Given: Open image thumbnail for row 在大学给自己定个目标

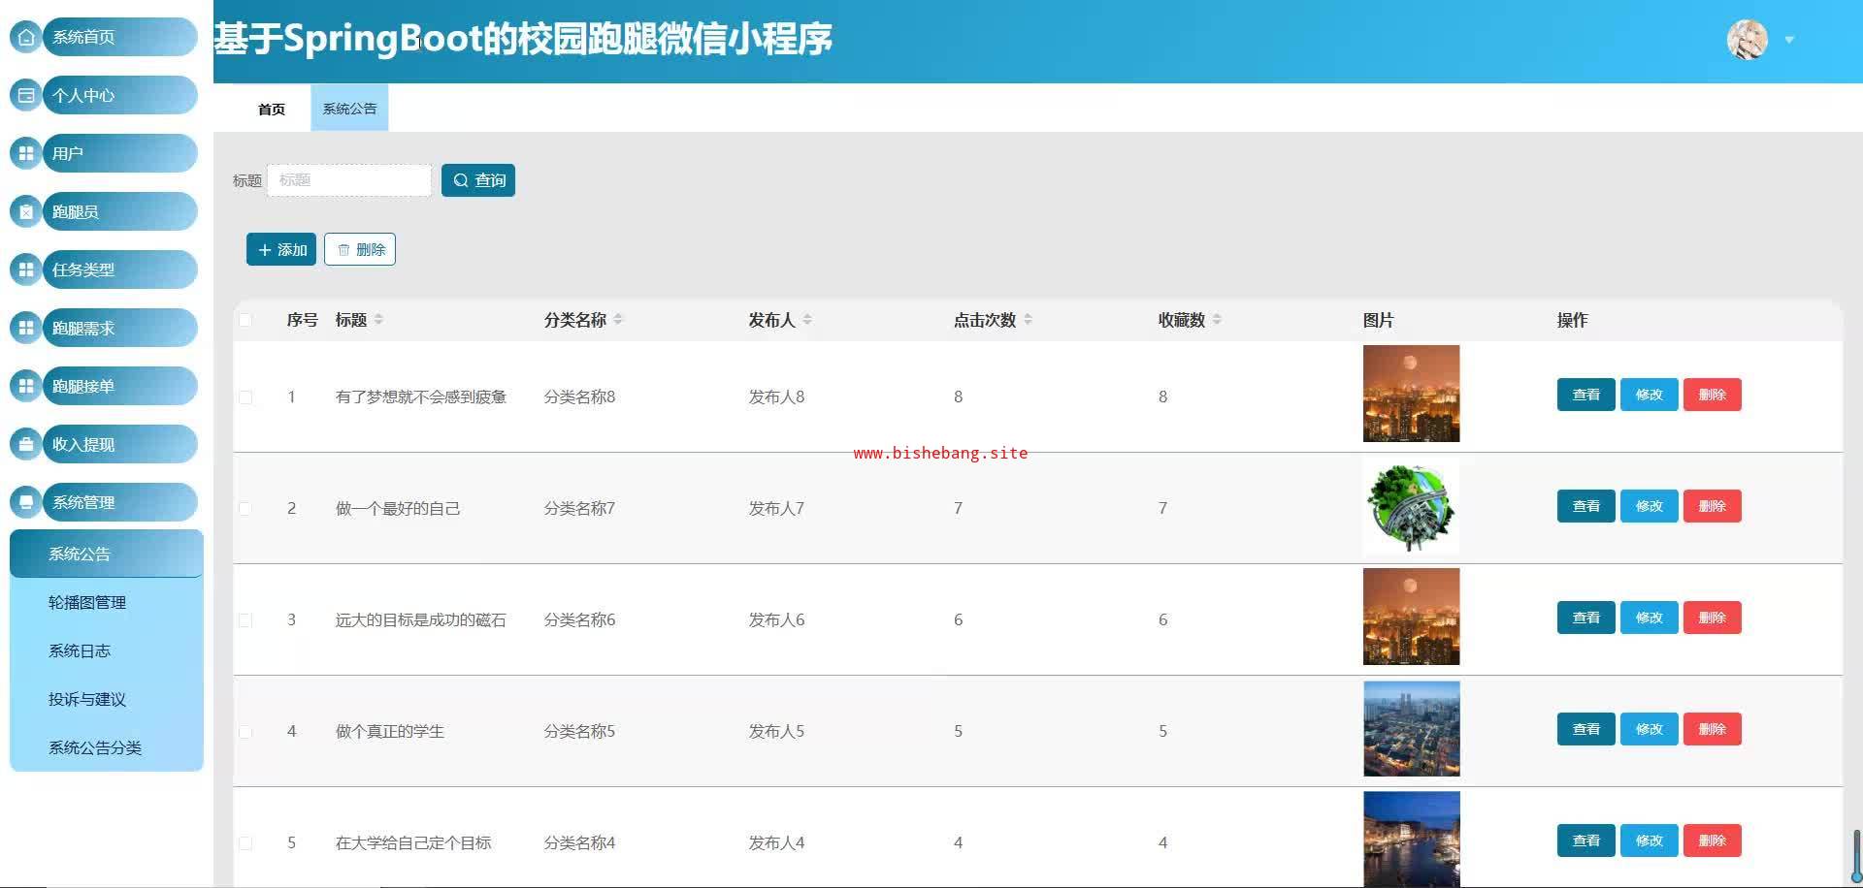Looking at the screenshot, I should 1411,840.
